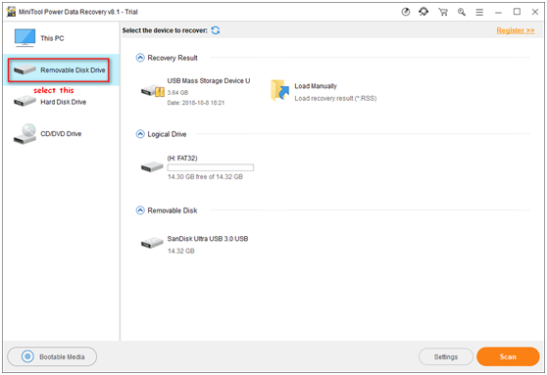Select the SanDisk Ultra USB drive icon
Image resolution: width=547 pixels, height=375 pixels.
click(x=152, y=242)
